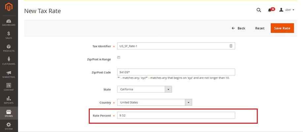Open the Dashboard sidebar icon
The width and height of the screenshot is (303, 132).
tap(9, 22)
